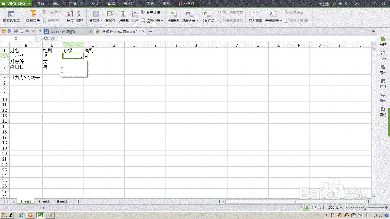Image resolution: width=390 pixels, height=219 pixels.
Task: Open the 素材 sidebar panel
Action: [383, 70]
